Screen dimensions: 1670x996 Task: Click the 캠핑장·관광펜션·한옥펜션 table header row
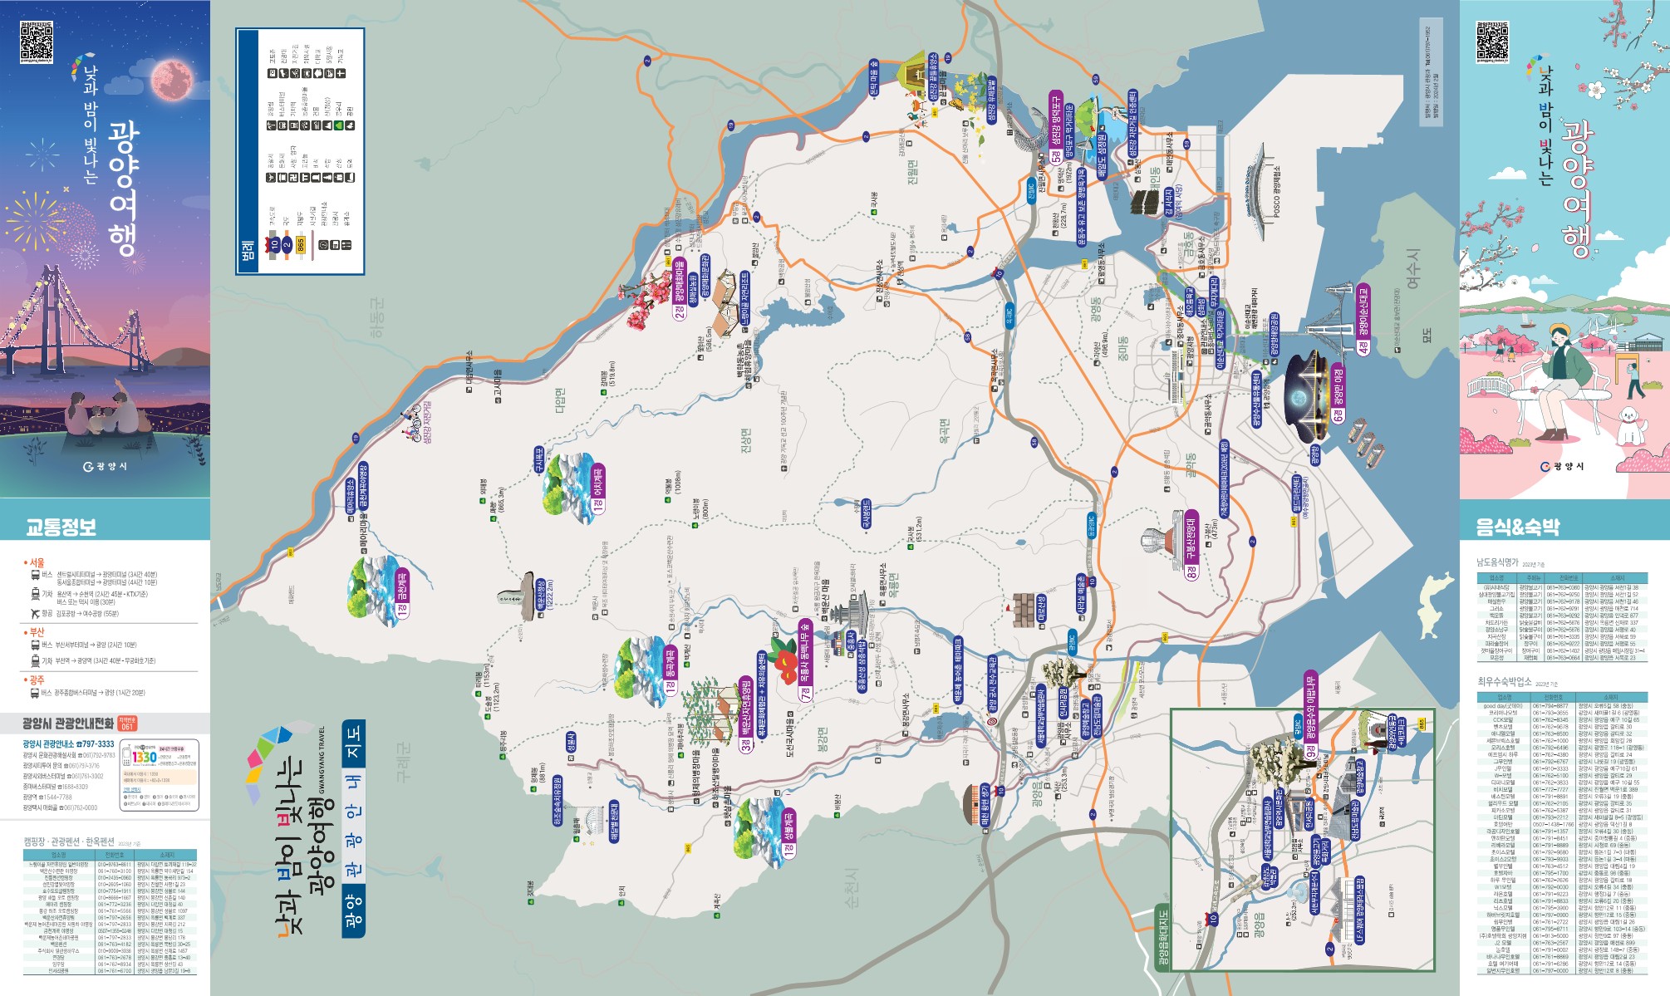coord(110,855)
